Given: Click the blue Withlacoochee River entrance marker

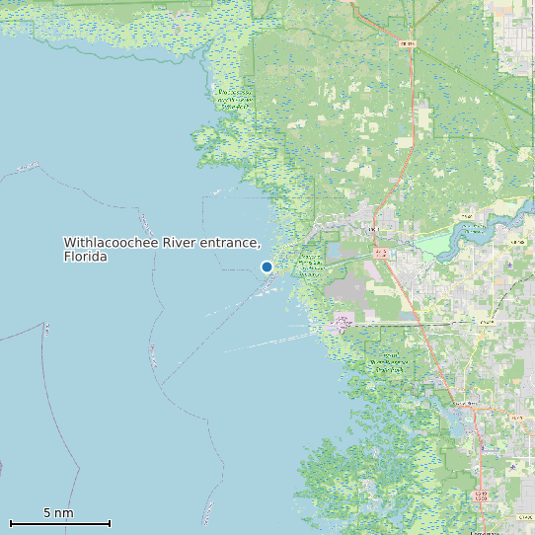Looking at the screenshot, I should [267, 267].
